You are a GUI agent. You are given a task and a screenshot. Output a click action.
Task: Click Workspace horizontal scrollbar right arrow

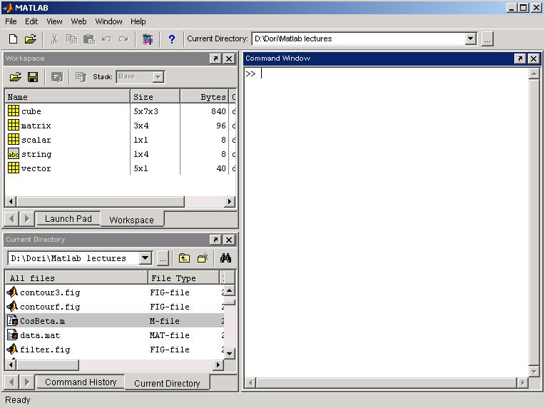(x=230, y=202)
